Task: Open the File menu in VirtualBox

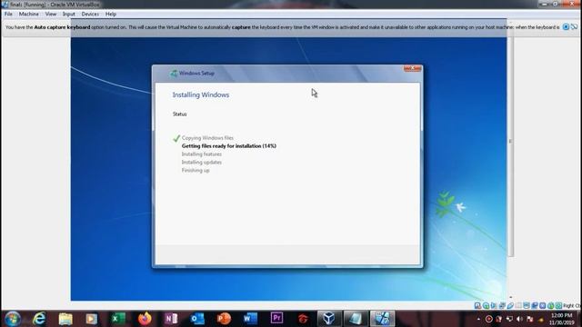Action: click(8, 15)
